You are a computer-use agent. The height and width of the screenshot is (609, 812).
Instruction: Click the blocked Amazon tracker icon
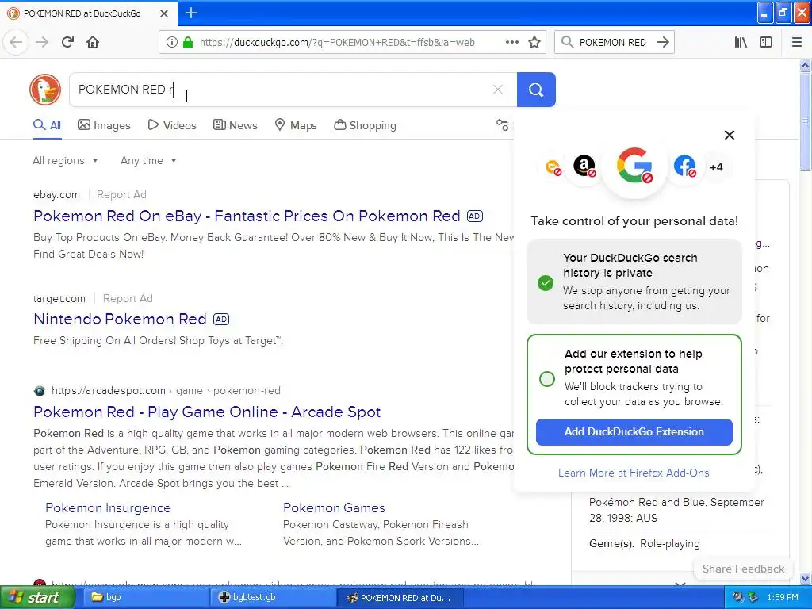(x=584, y=167)
